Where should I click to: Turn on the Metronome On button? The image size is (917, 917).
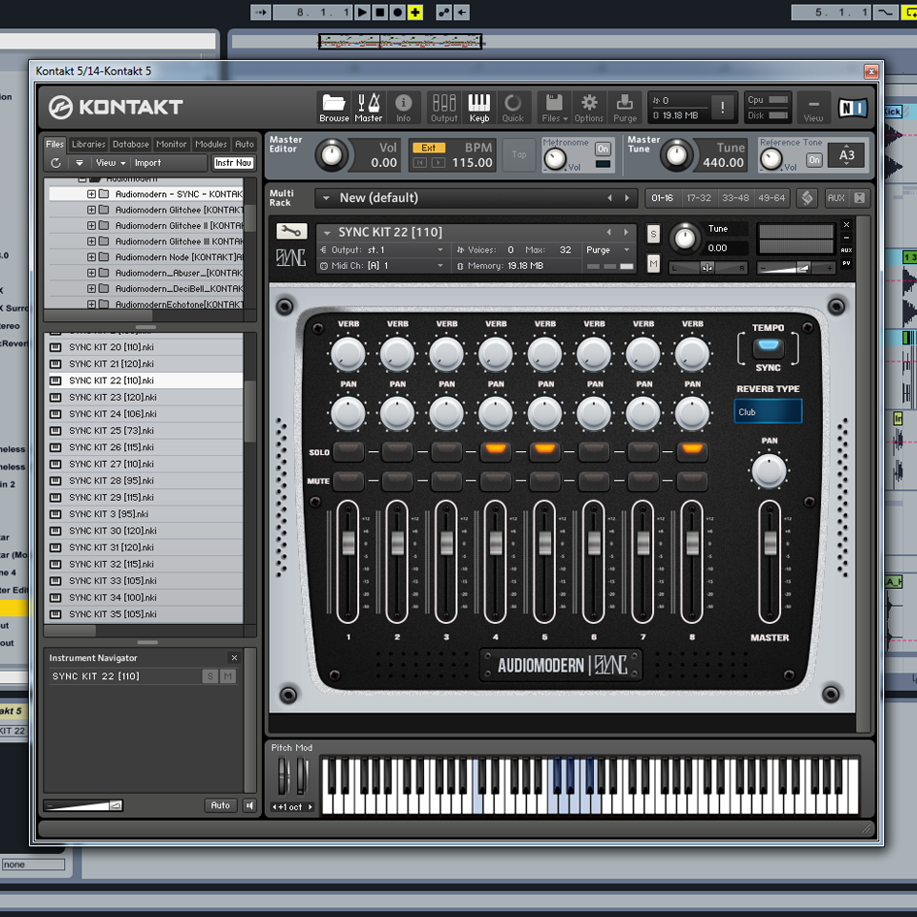click(x=603, y=149)
